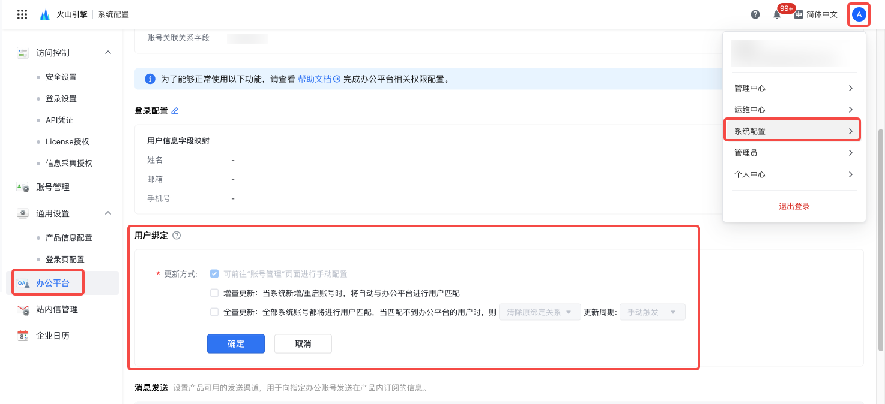The width and height of the screenshot is (885, 404).
Task: Open the 帮助文档 link
Action: pyautogui.click(x=315, y=79)
